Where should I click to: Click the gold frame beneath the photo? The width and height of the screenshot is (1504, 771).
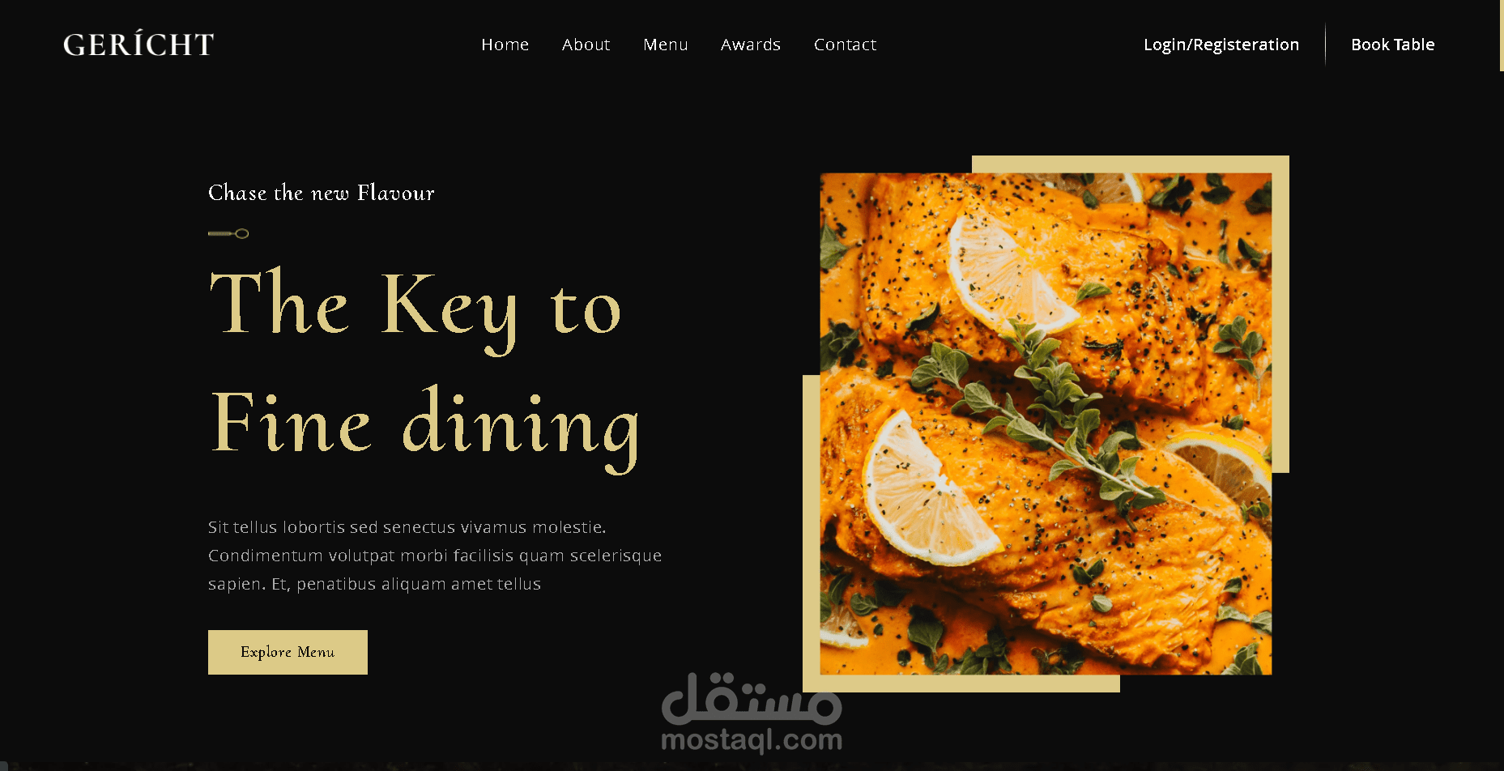coord(961,684)
